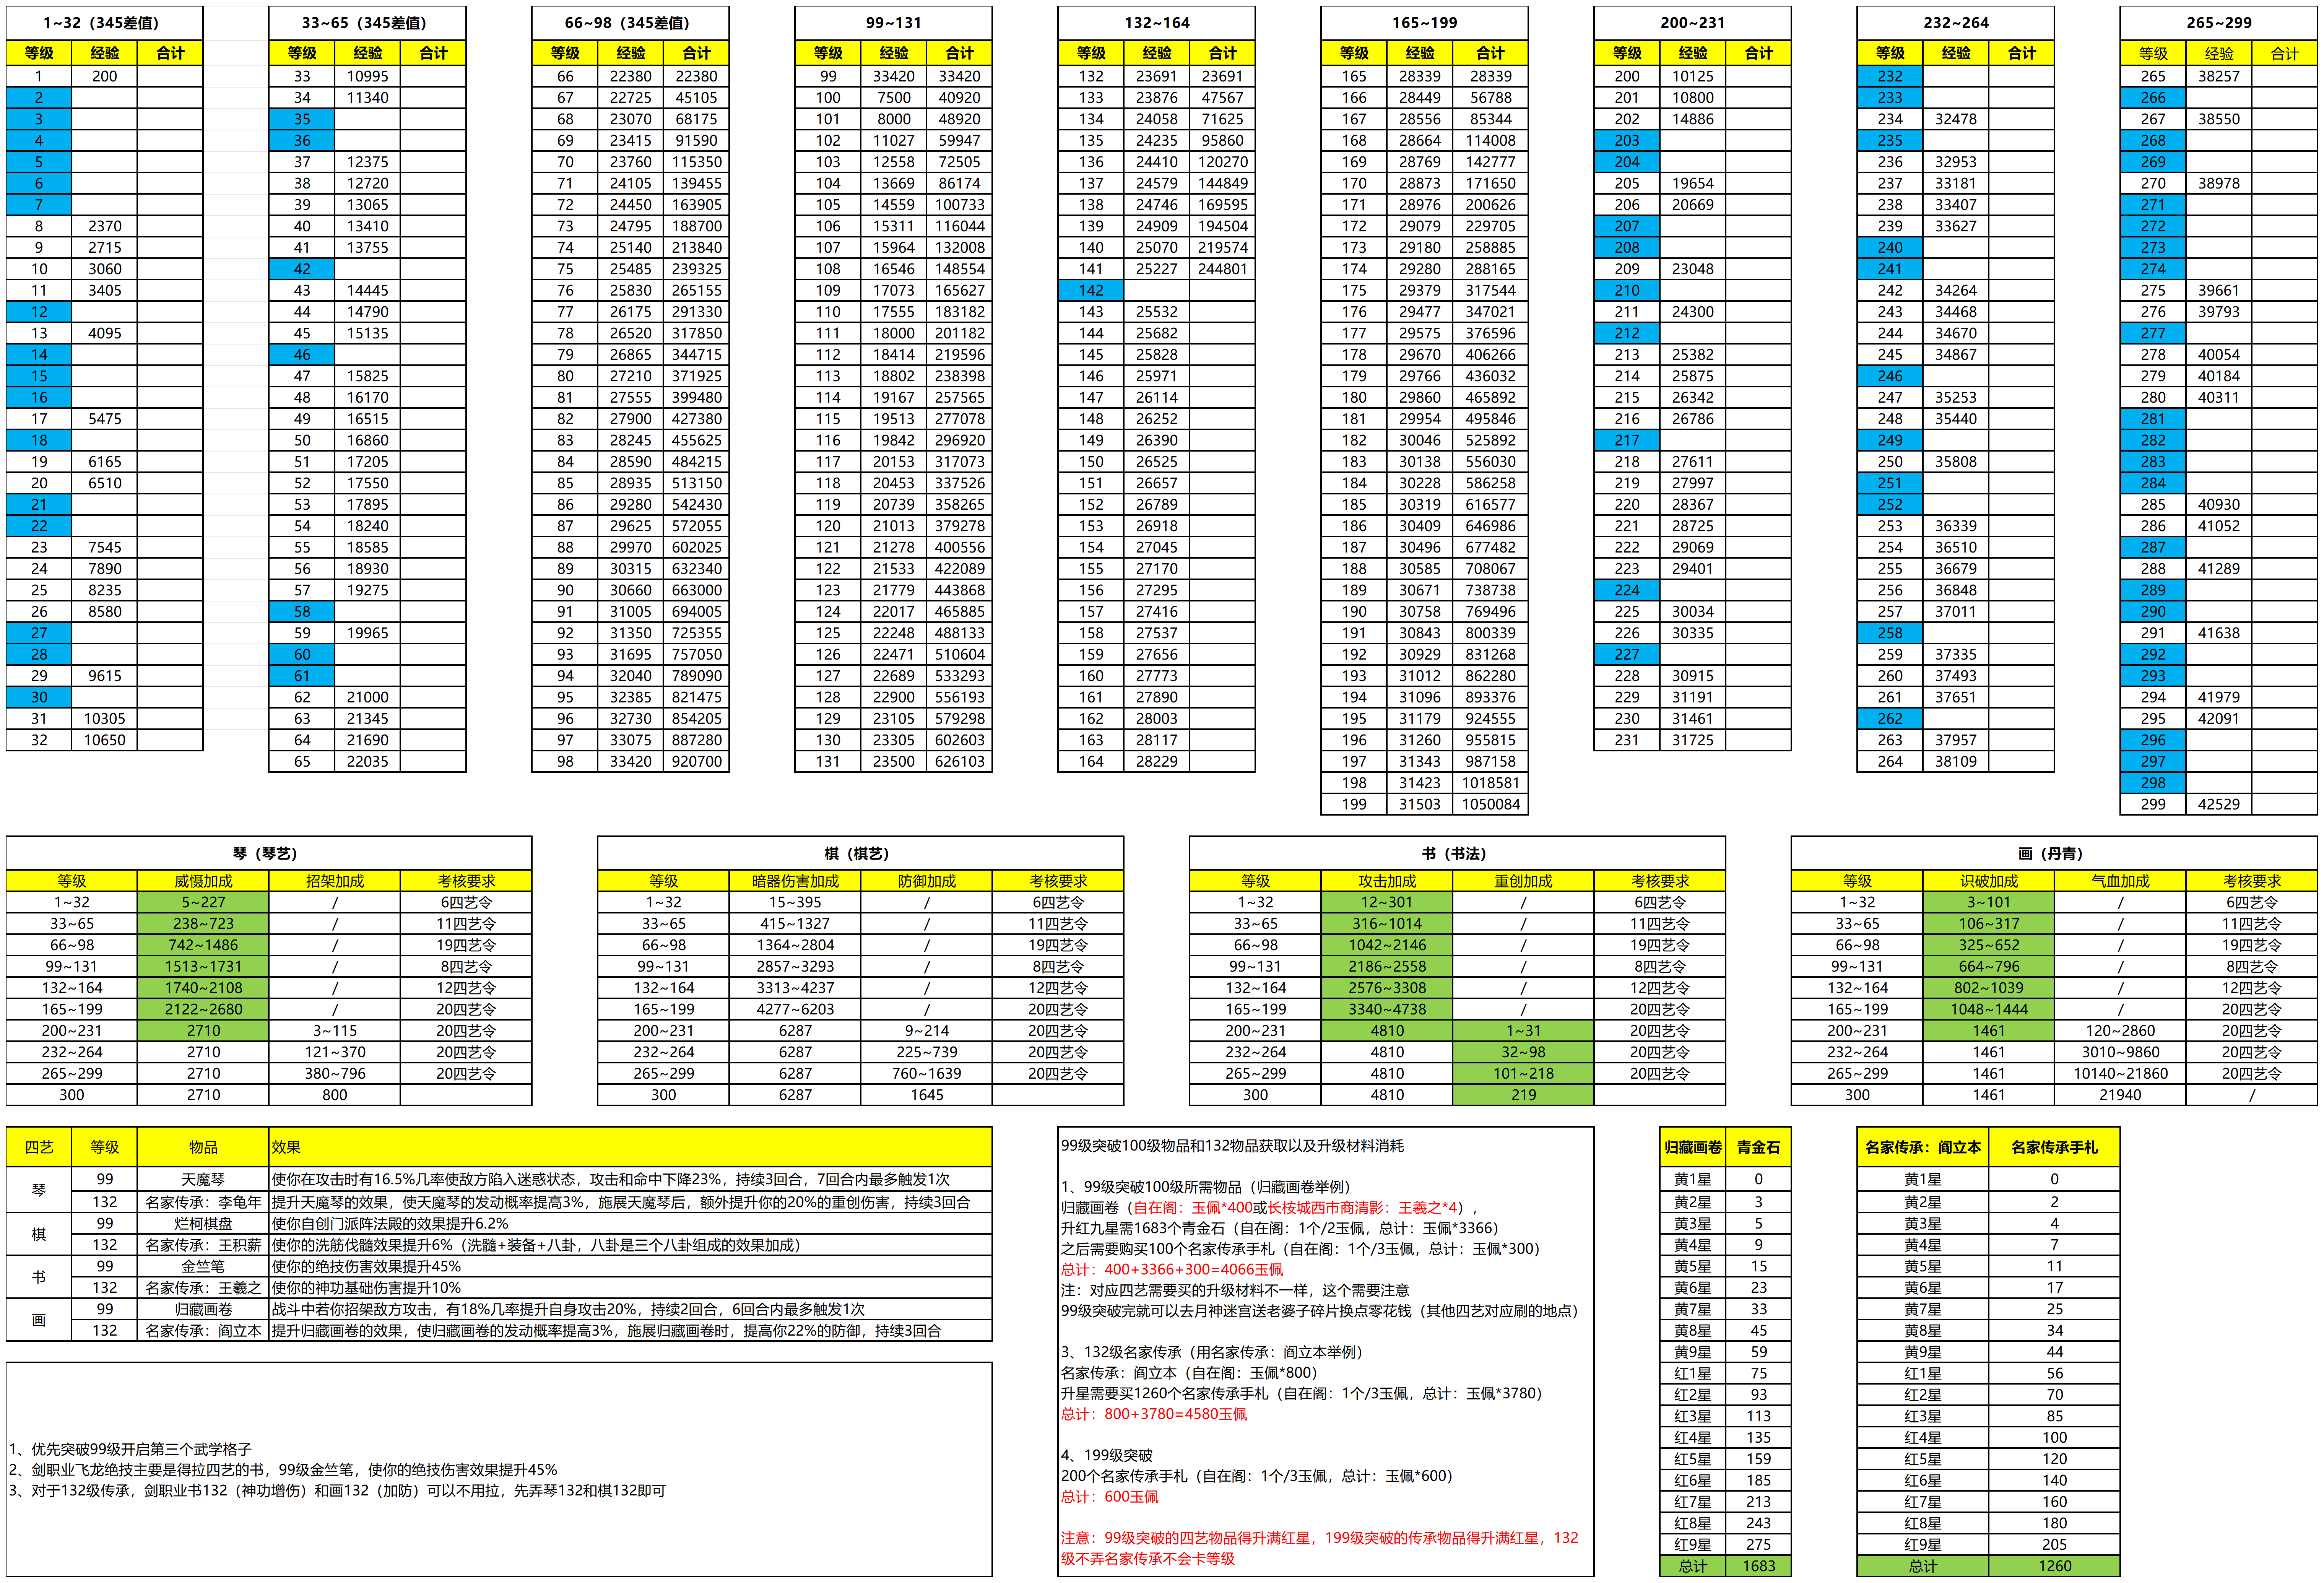Click the '天魔琴' item cell
Viewport: 2324px width, 1583px height.
pos(203,1179)
